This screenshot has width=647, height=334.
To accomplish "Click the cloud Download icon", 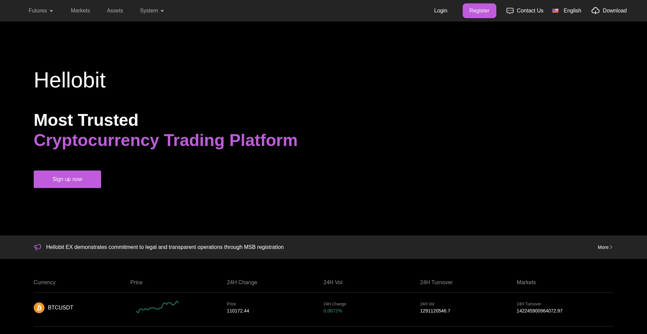I will pyautogui.click(x=595, y=11).
